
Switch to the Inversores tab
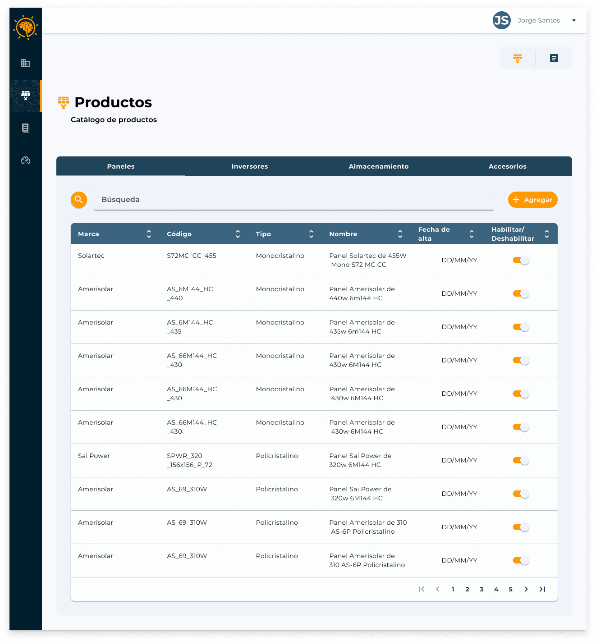tap(250, 166)
